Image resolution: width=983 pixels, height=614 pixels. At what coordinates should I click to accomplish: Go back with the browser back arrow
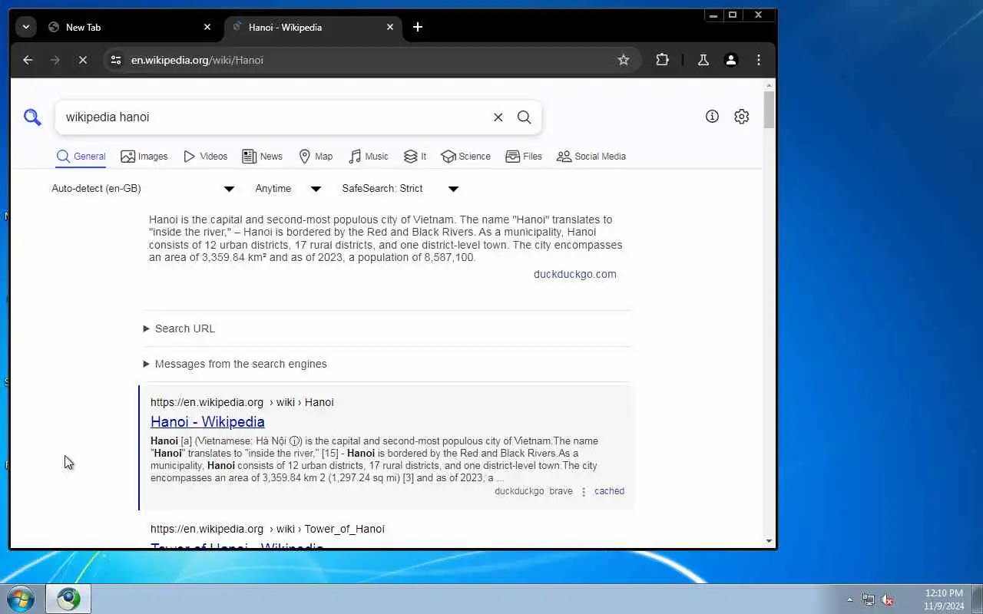click(28, 60)
